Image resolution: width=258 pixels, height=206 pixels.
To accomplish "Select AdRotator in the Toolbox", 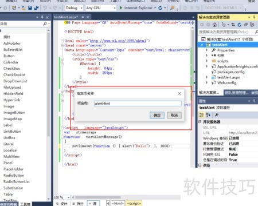I will 12,43.
